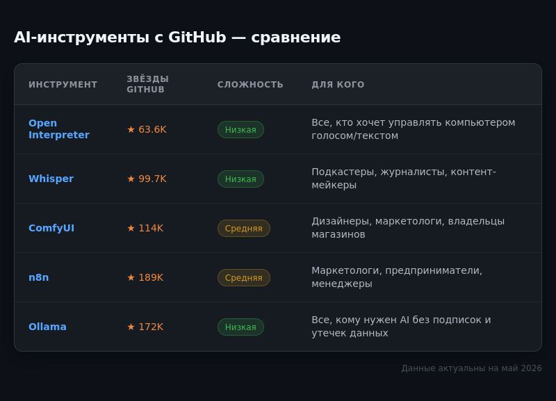
Task: Click the Низкая badge in Whisper row
Action: click(x=240, y=179)
